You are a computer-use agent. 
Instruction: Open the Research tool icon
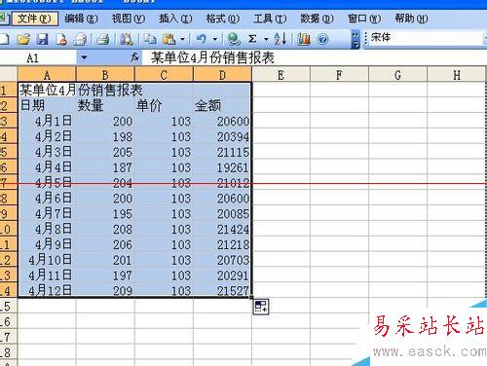pyautogui.click(x=127, y=39)
